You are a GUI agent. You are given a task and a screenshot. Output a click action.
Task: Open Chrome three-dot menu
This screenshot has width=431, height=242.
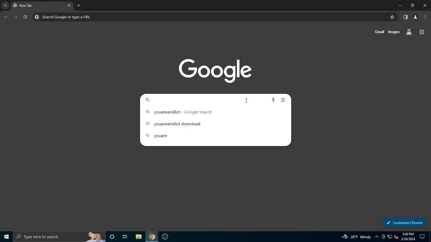[425, 17]
